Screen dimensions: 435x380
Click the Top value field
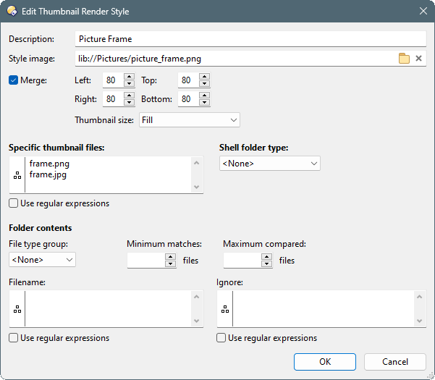(188, 80)
